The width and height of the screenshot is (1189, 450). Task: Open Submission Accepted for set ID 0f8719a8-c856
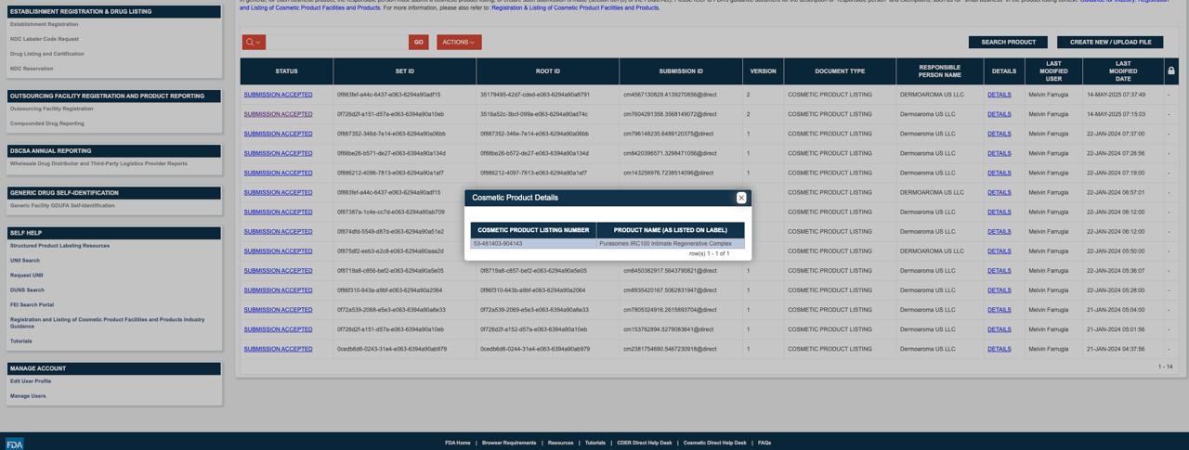[278, 271]
